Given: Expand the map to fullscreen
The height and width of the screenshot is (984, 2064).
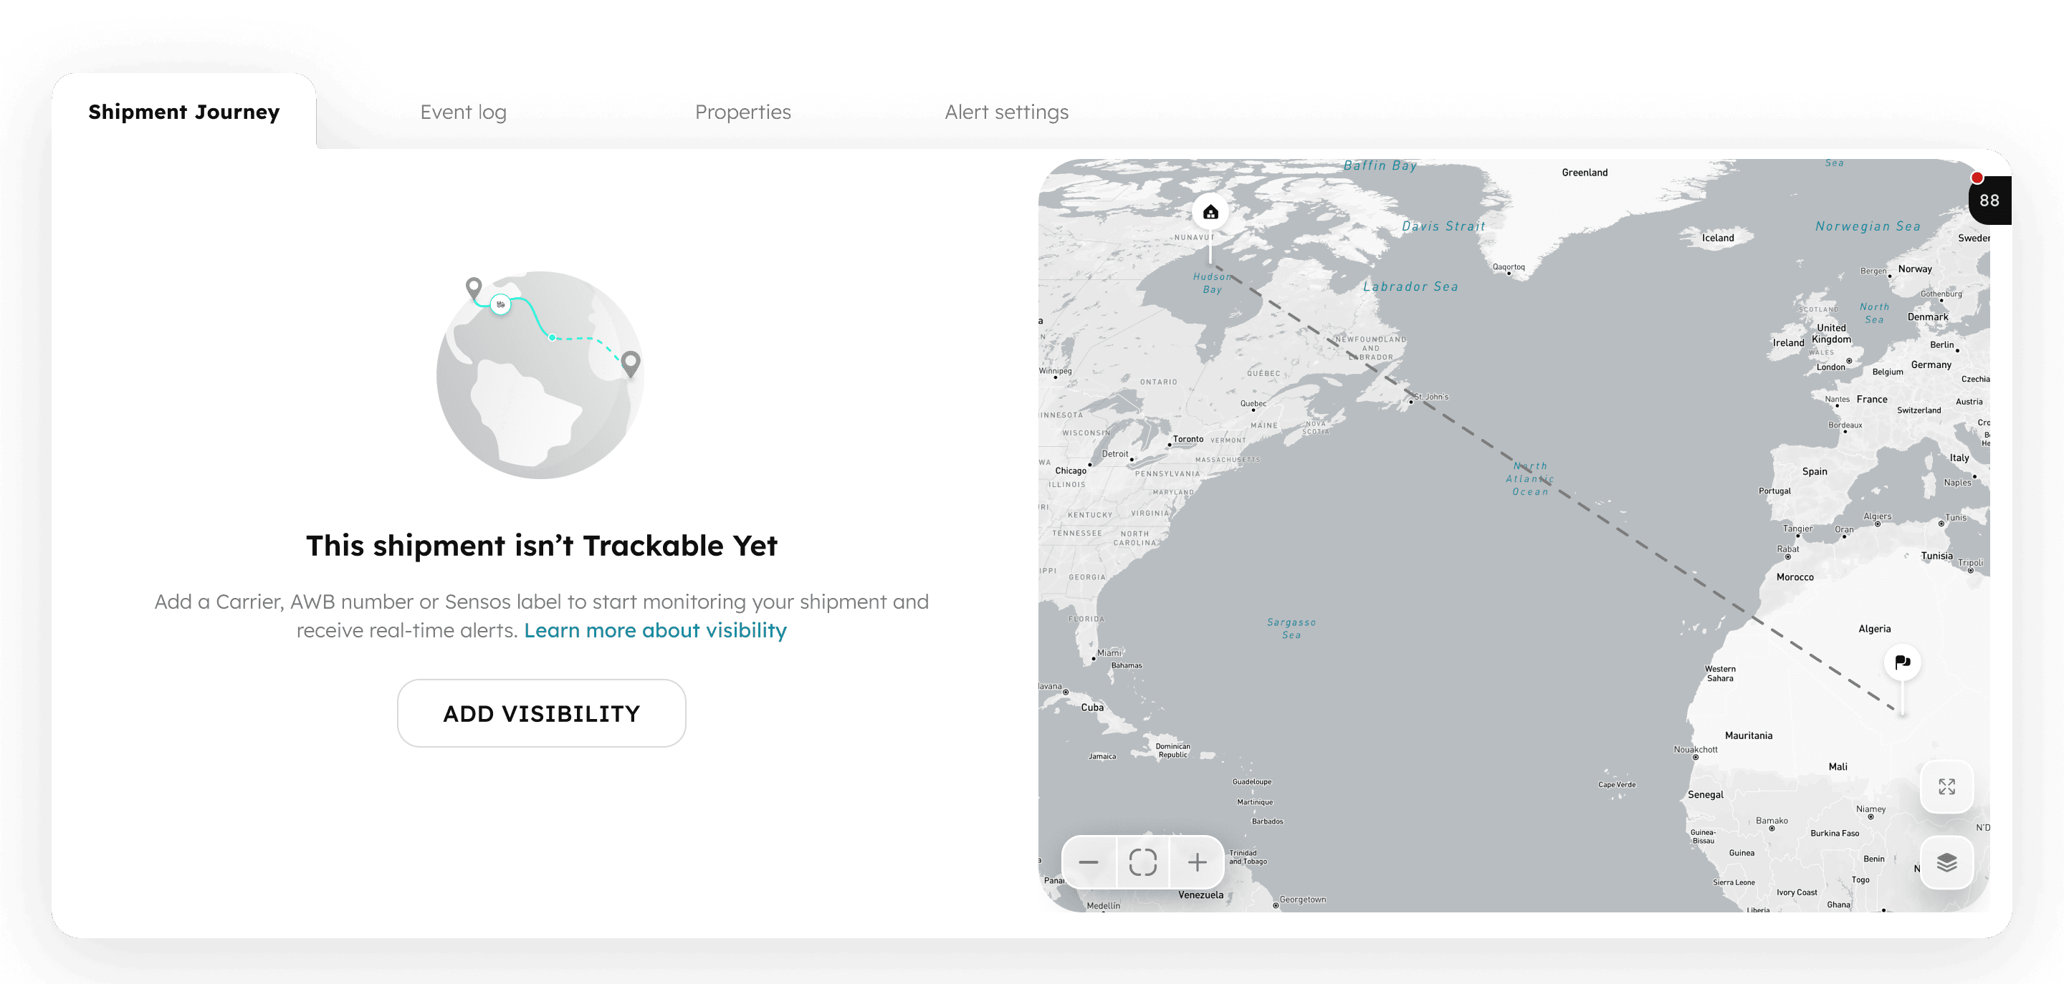Looking at the screenshot, I should [1946, 786].
